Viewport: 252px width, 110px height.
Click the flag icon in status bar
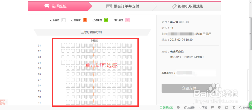click(x=212, y=107)
